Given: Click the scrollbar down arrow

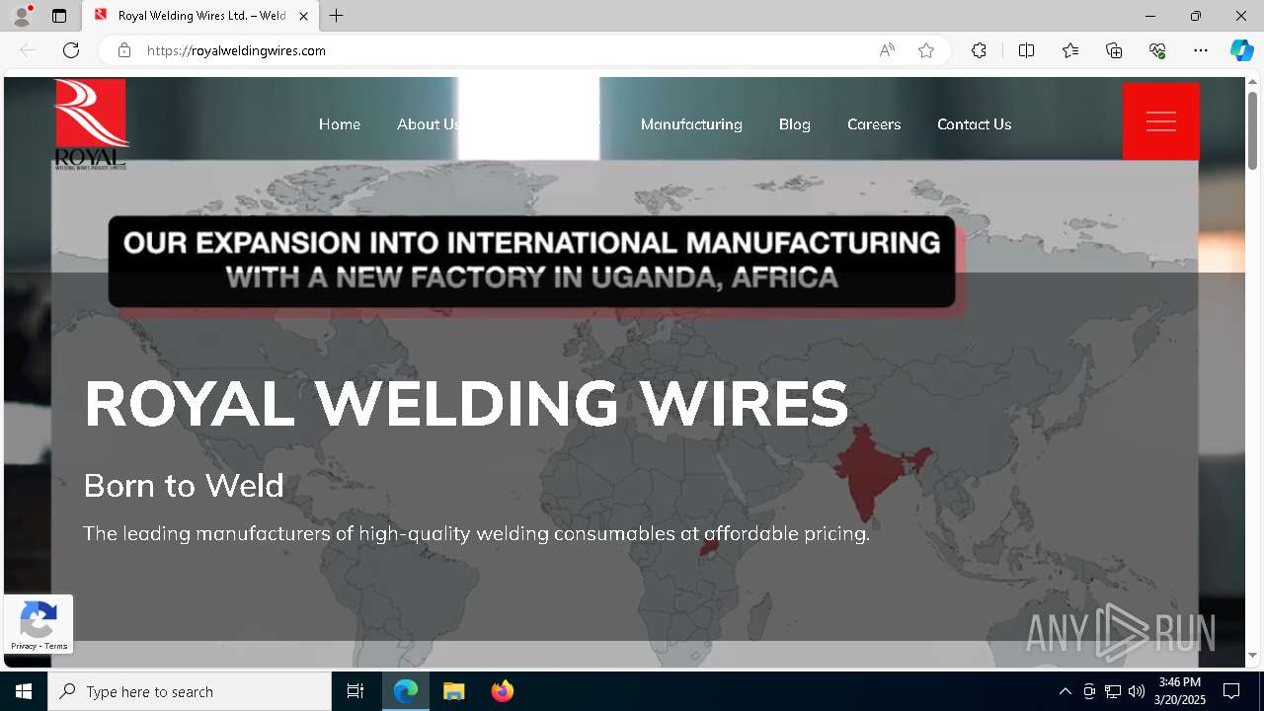Looking at the screenshot, I should coord(1253,655).
